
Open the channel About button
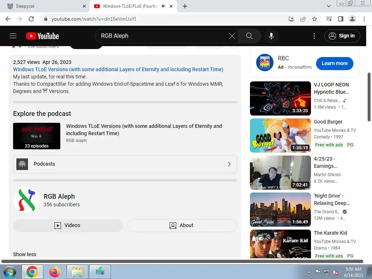tap(182, 225)
